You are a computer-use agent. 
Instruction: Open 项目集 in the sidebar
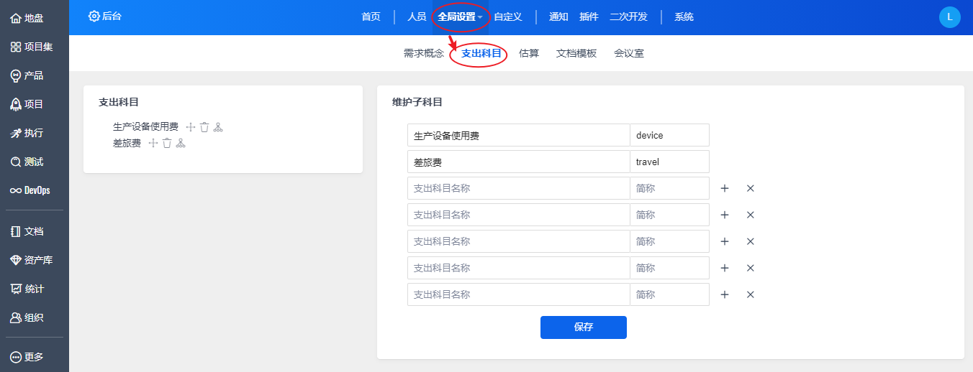(32, 47)
